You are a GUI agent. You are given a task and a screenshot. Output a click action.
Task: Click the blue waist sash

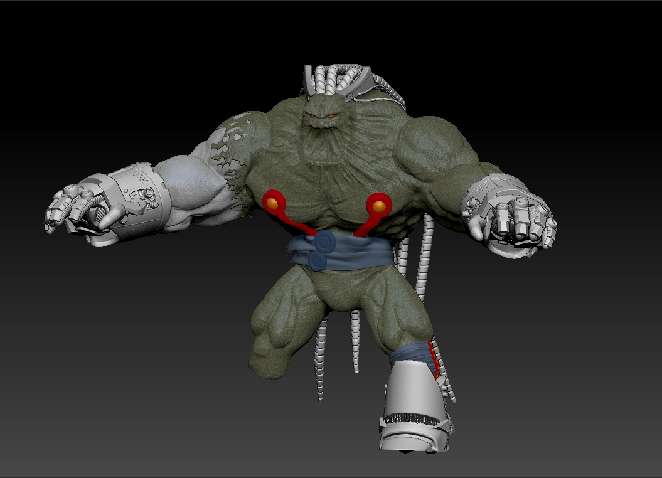[341, 253]
